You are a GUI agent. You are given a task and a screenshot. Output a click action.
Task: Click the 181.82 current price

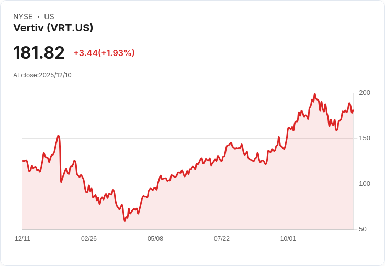click(x=39, y=52)
